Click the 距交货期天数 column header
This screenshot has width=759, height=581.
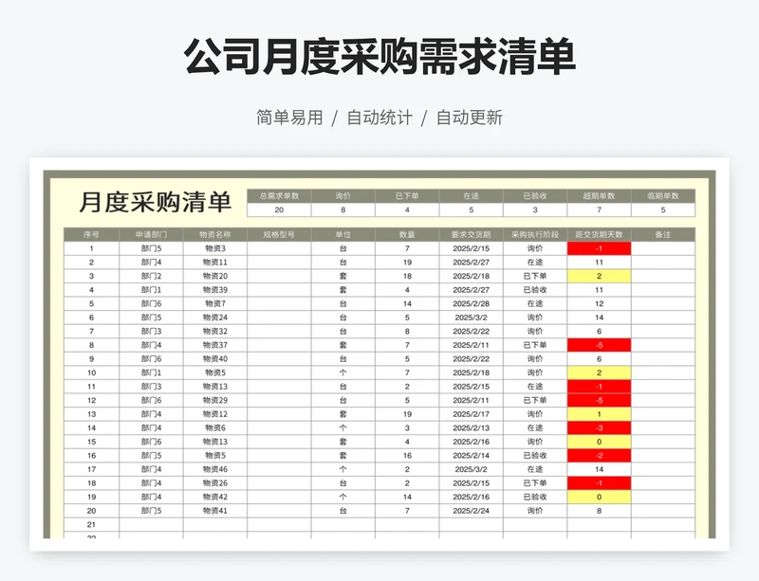pyautogui.click(x=599, y=235)
